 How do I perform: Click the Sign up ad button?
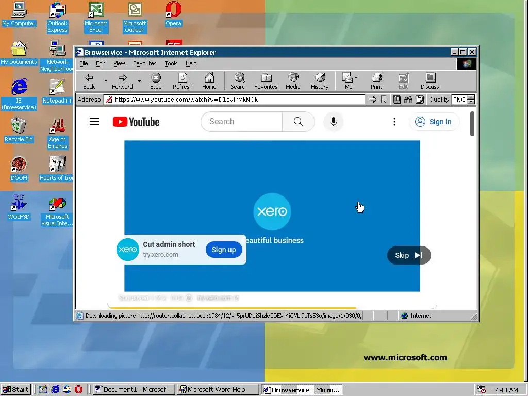[x=224, y=250]
